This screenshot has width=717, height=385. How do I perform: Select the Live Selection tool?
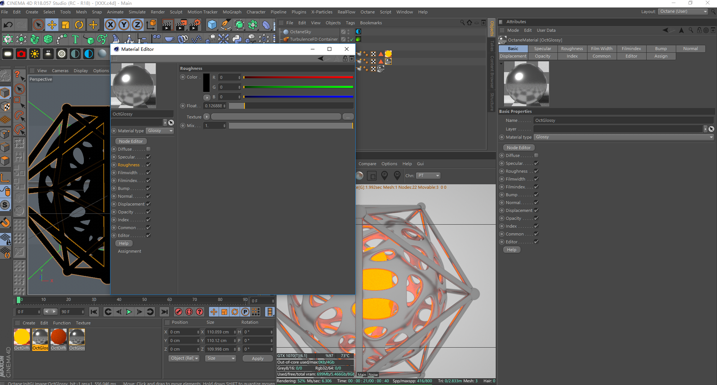click(x=38, y=25)
